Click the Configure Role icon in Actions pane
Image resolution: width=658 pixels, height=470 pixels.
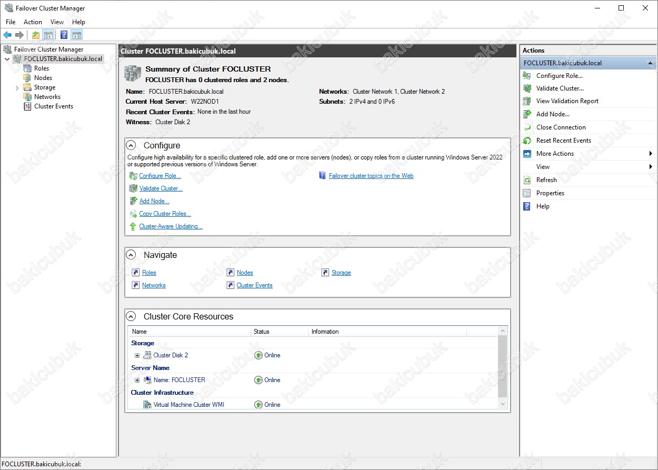527,76
